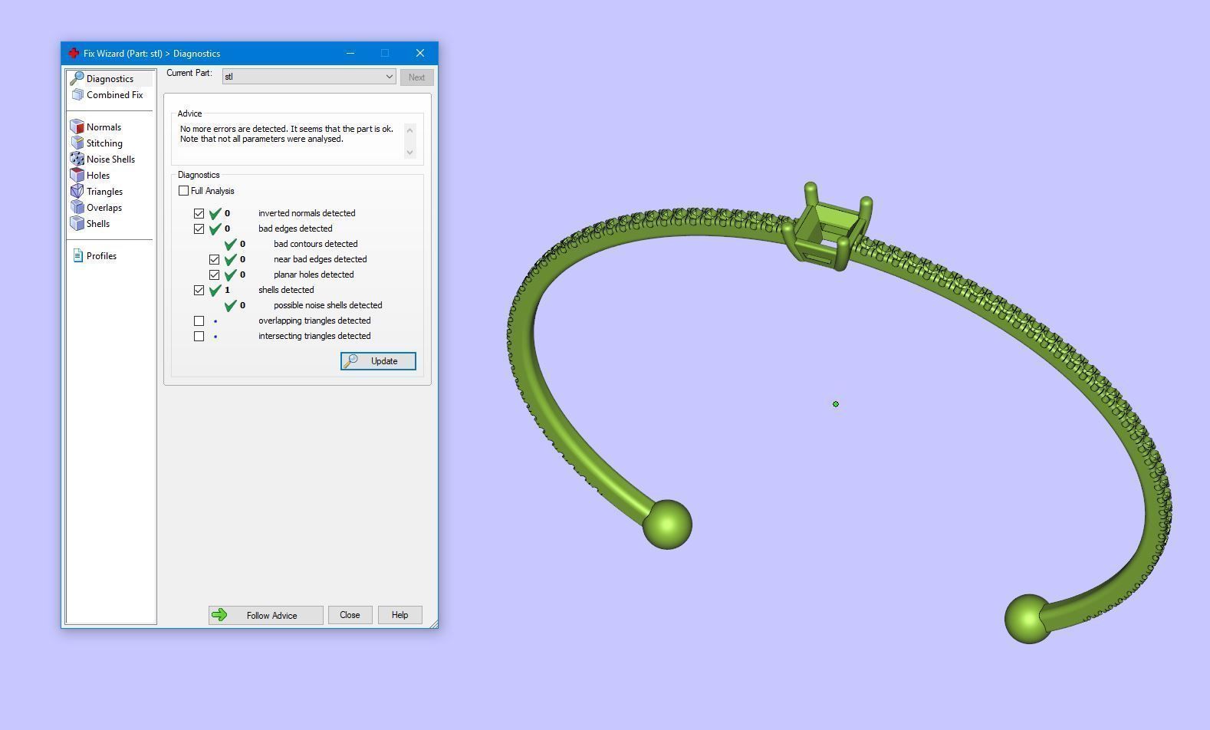Click the Stitching cube icon

[x=77, y=143]
